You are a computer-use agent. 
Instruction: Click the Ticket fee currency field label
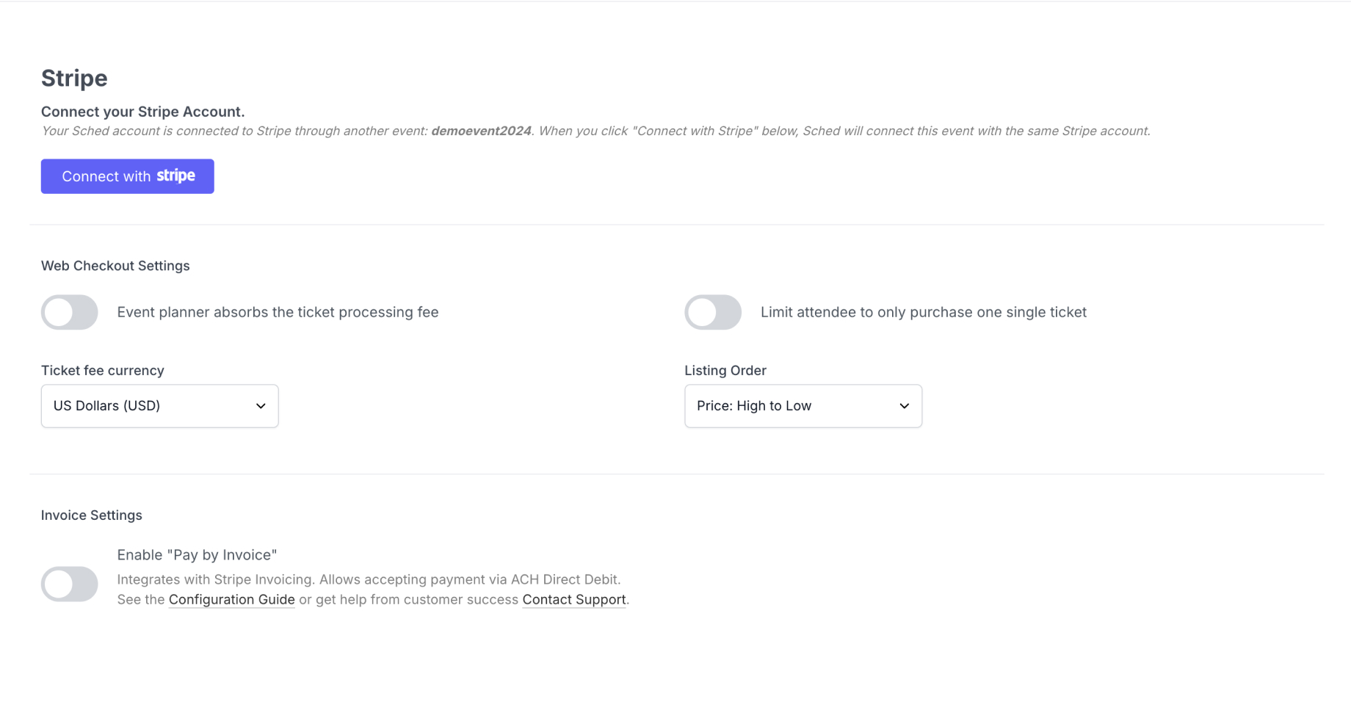pyautogui.click(x=103, y=371)
